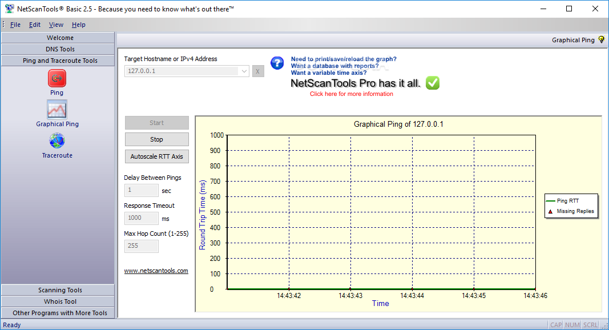
Task: Click the Missing Replies legend text
Action: click(575, 211)
